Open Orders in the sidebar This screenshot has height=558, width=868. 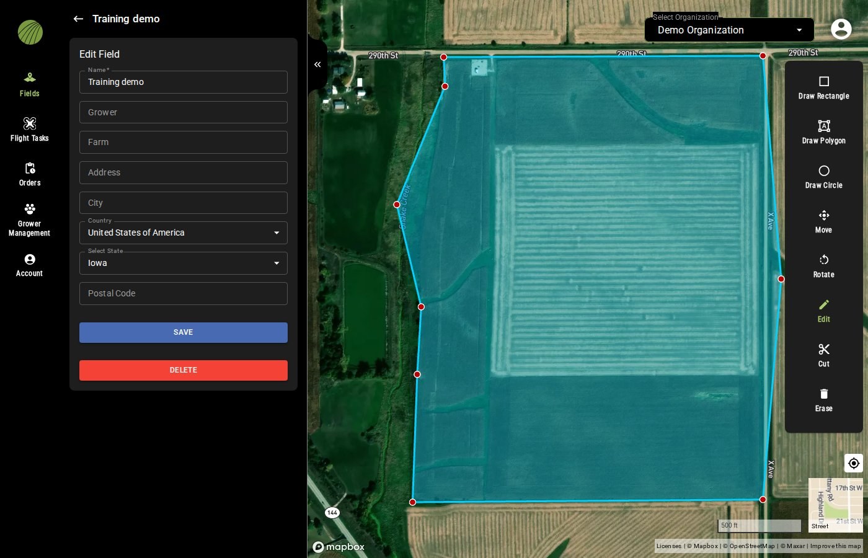(29, 174)
